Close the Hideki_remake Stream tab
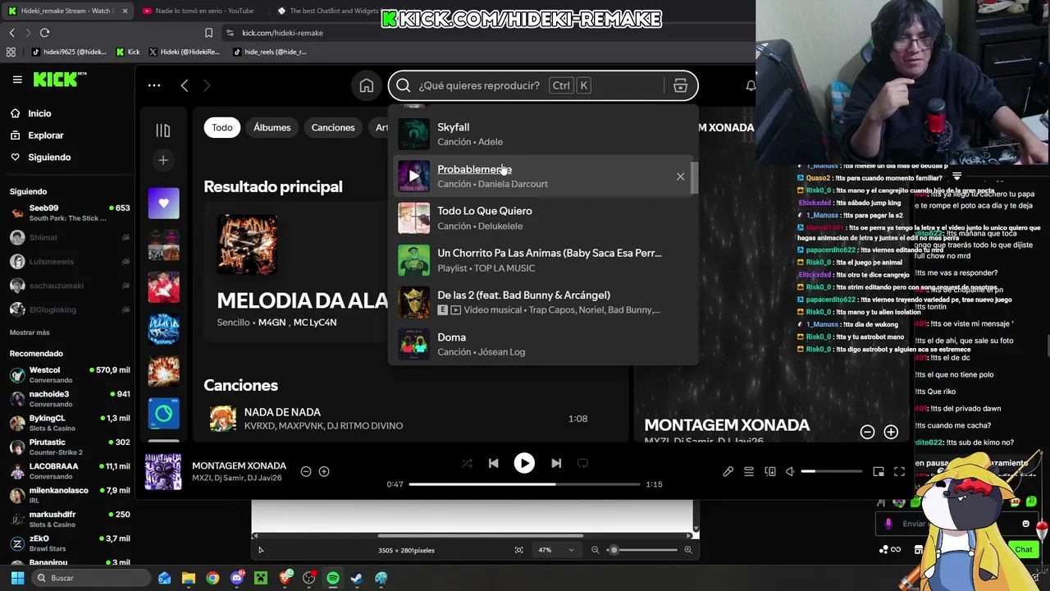This screenshot has width=1050, height=591. point(125,11)
